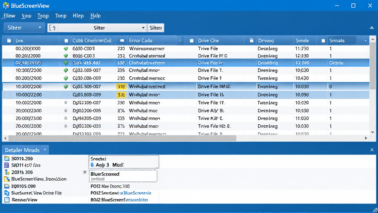This screenshot has height=213, width=378.
Task: Click the yellow 302 code cell
Action: [x=121, y=95]
